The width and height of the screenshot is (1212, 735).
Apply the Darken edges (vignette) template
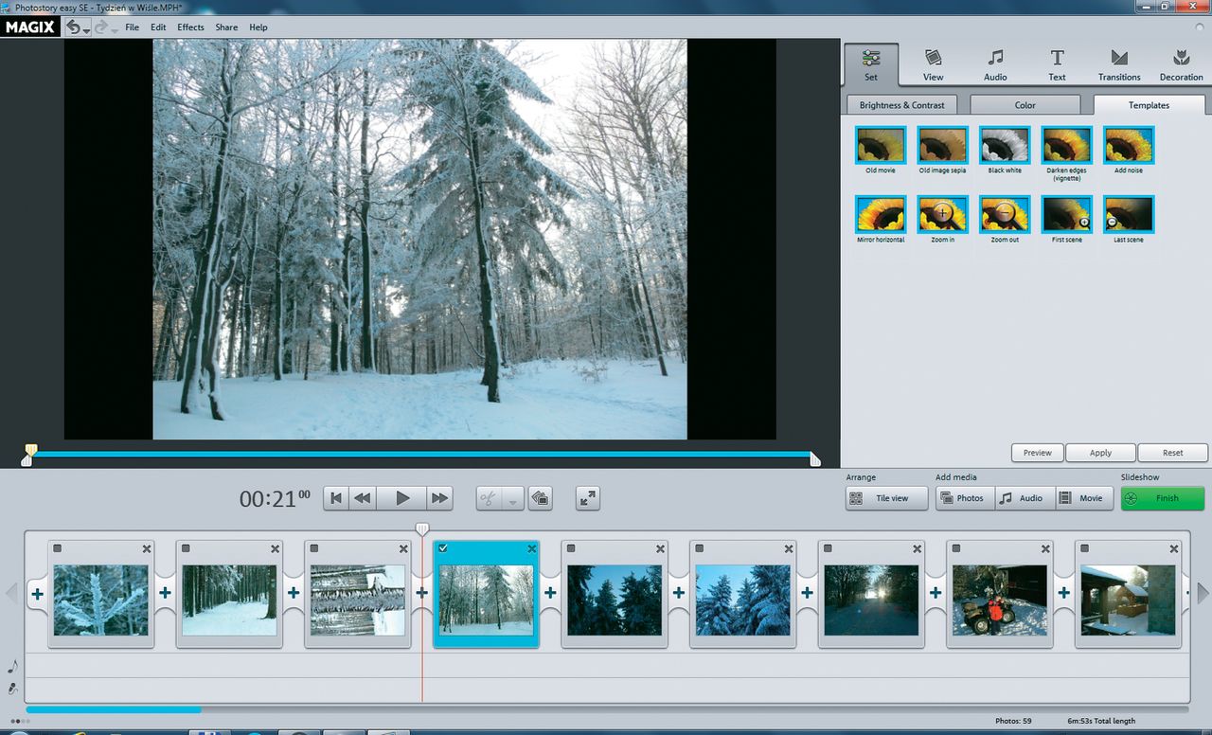point(1066,145)
